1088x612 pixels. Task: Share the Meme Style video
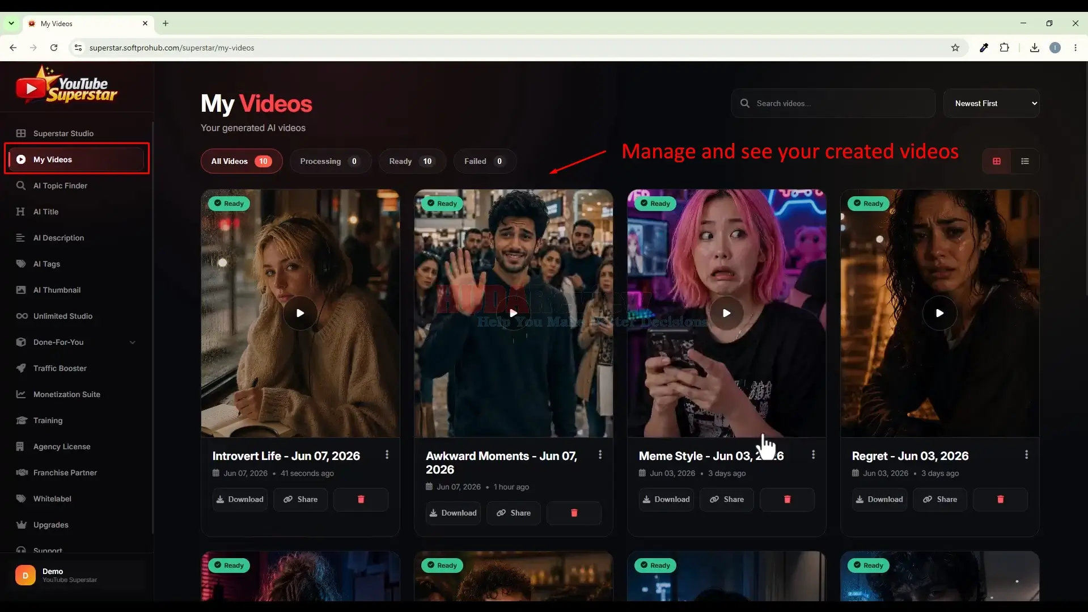[727, 499]
